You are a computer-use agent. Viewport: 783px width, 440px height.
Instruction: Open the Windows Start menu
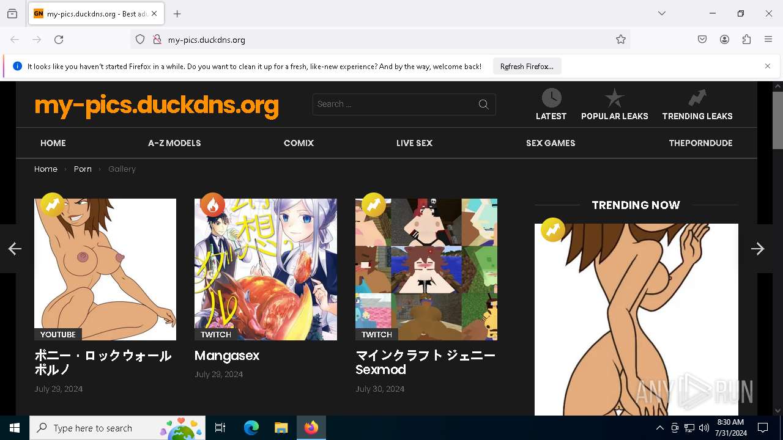coord(15,428)
